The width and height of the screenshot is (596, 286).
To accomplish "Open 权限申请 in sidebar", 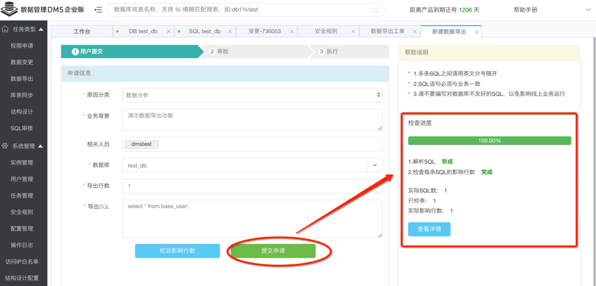I will pos(21,46).
